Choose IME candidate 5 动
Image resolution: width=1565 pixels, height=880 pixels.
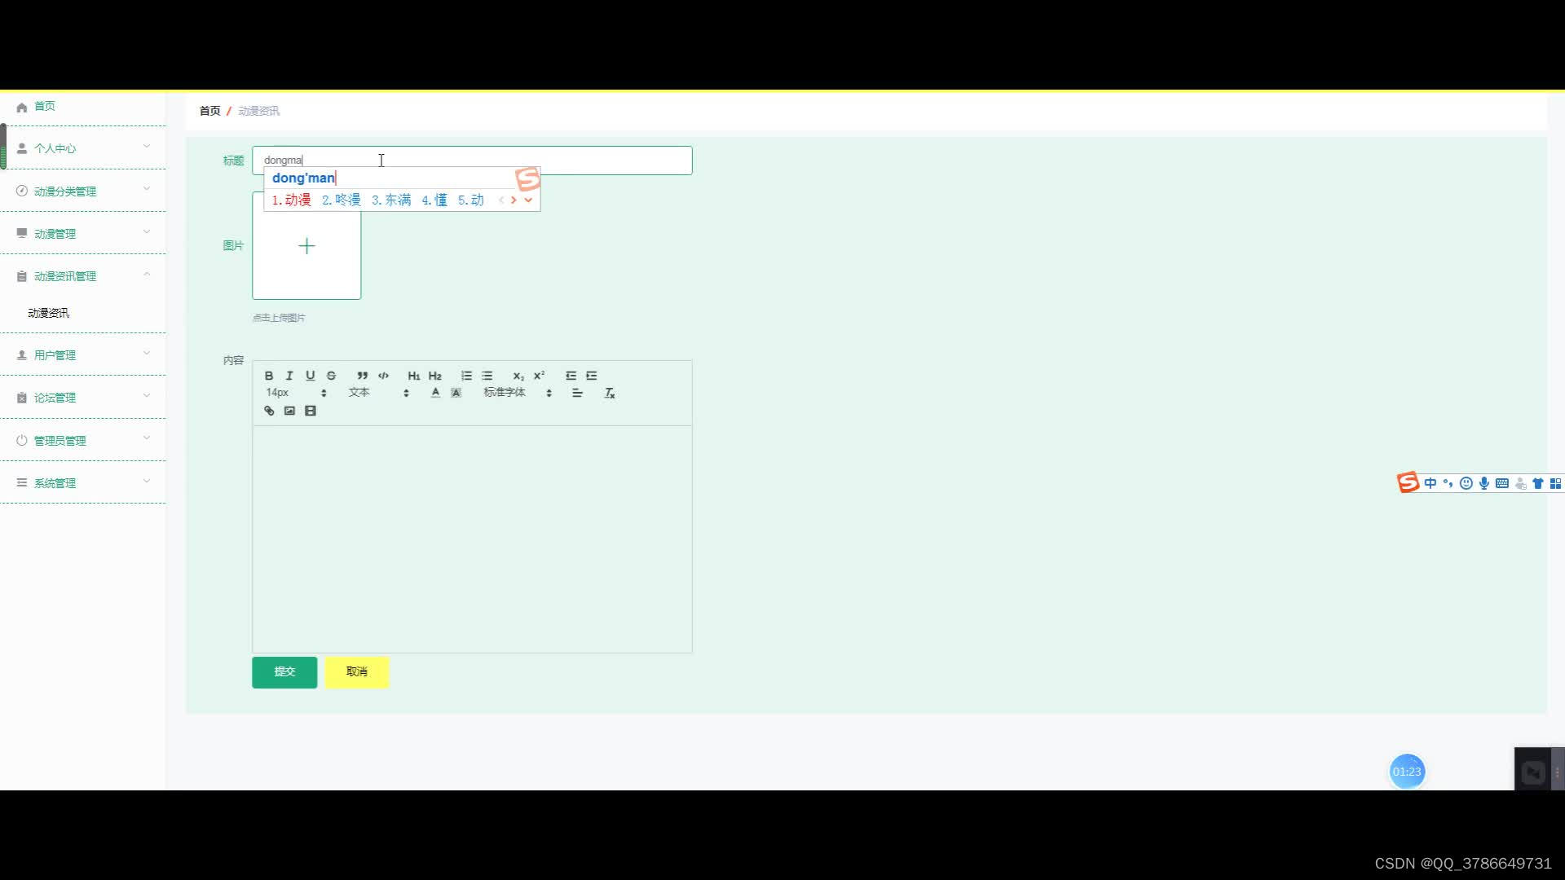(470, 200)
